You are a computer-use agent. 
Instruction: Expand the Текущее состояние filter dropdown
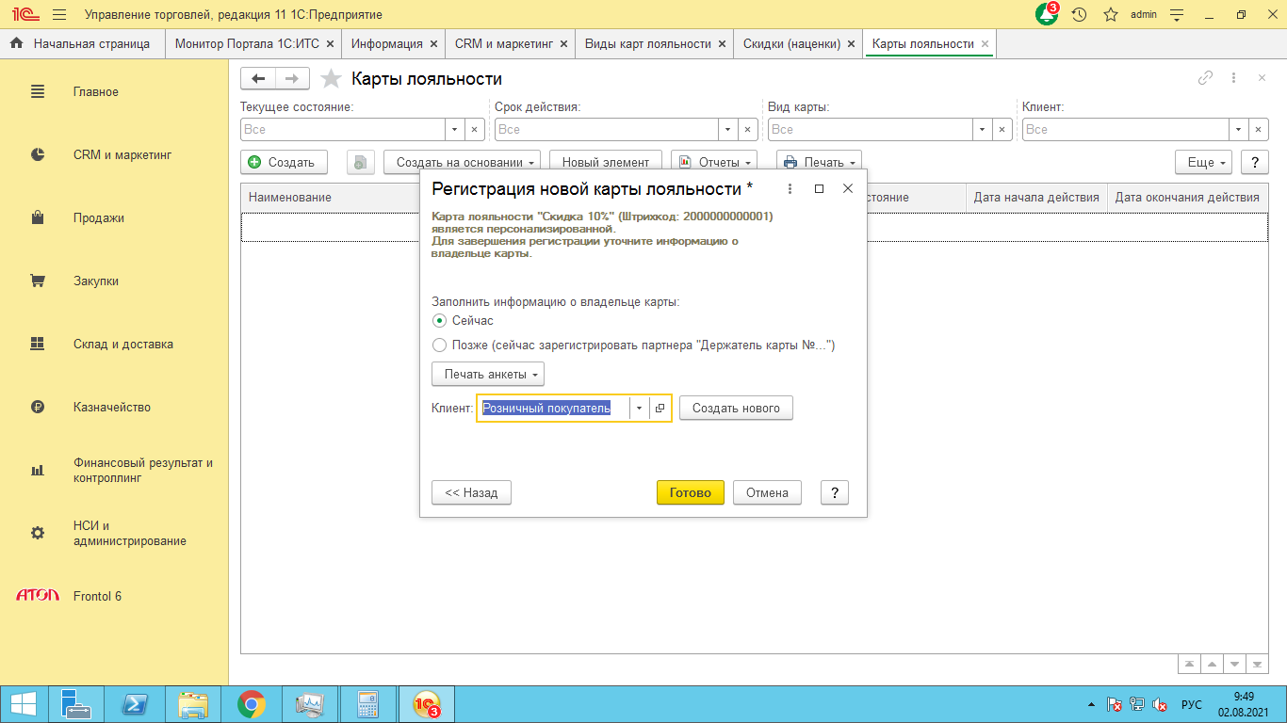pyautogui.click(x=455, y=130)
